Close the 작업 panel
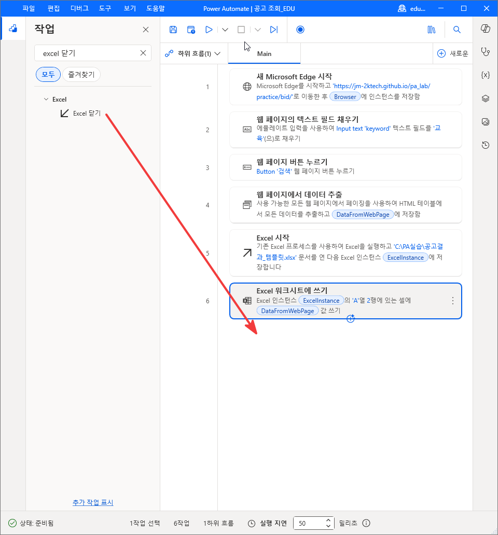498x535 pixels. pos(146,30)
